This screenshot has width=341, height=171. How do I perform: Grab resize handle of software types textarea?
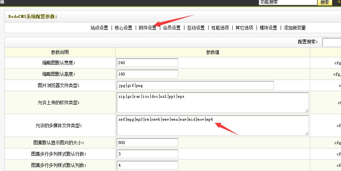click(307, 110)
